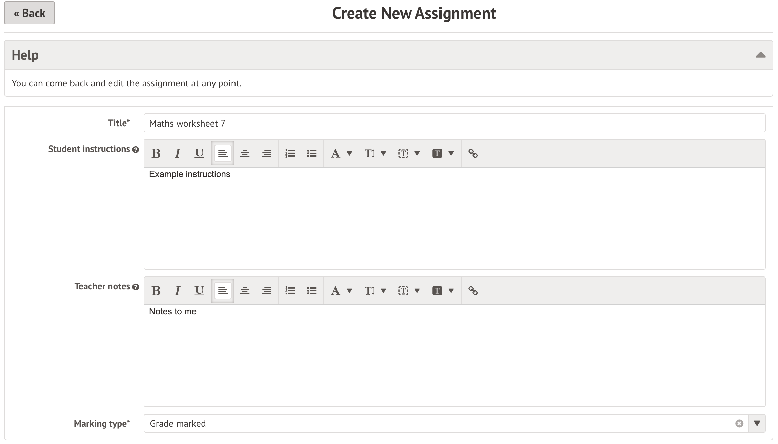Insert a bulleted list in teacher notes

click(311, 290)
